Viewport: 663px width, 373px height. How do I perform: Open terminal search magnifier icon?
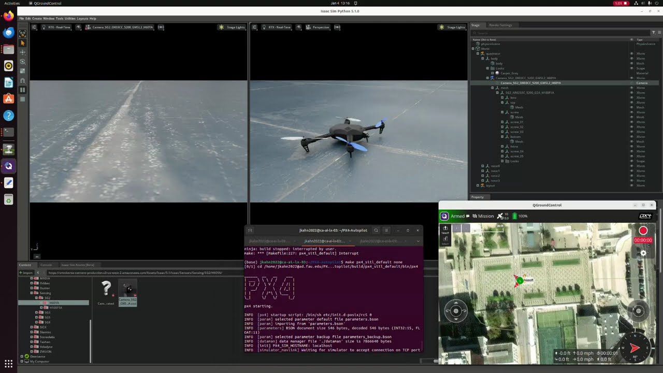pyautogui.click(x=376, y=231)
